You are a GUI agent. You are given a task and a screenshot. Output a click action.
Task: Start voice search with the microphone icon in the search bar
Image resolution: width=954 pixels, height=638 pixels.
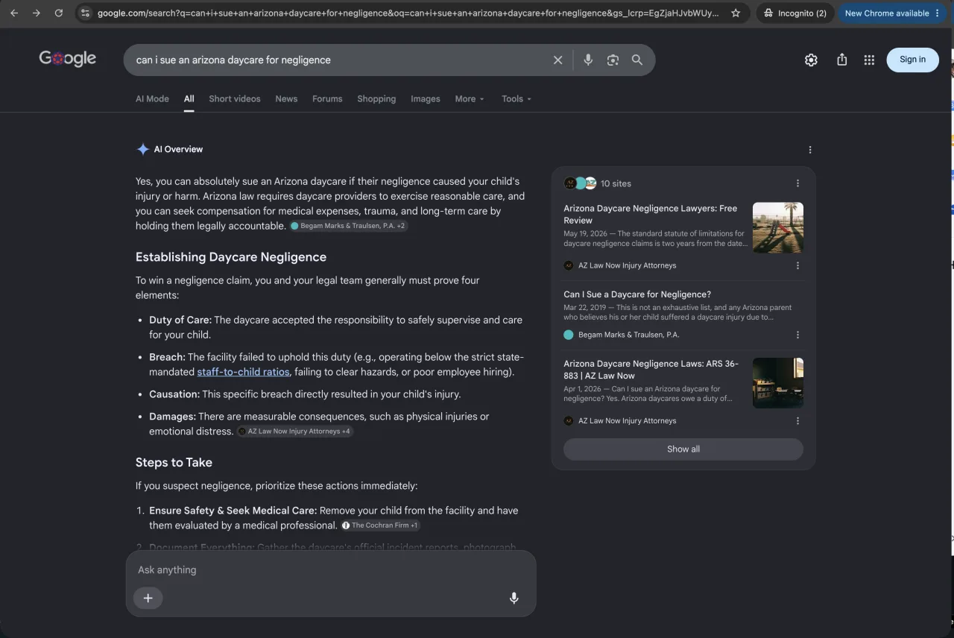(588, 60)
